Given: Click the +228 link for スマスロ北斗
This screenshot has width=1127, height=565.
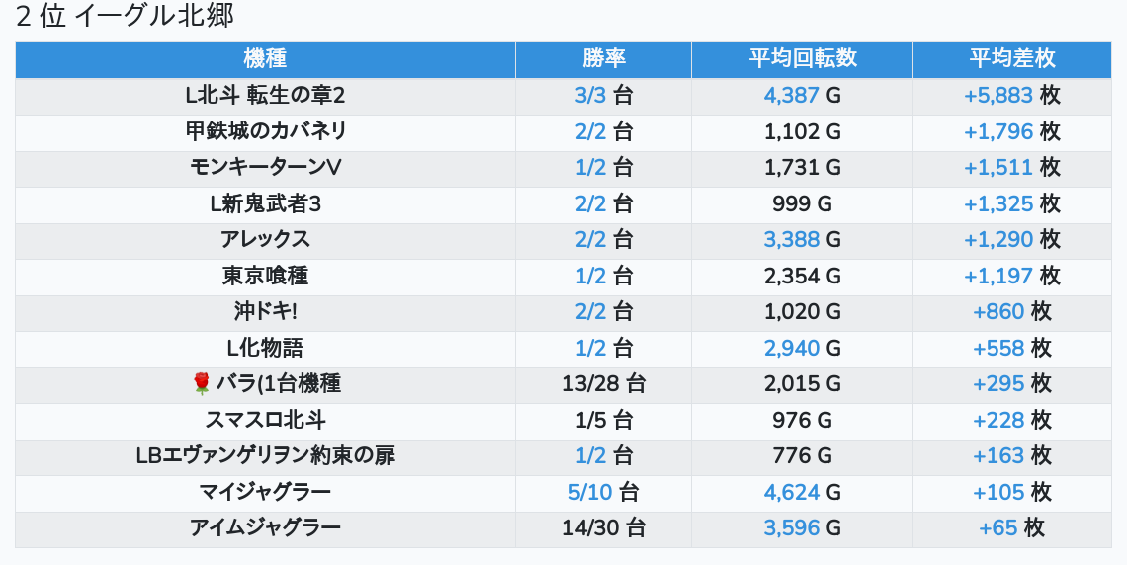Looking at the screenshot, I should (998, 420).
